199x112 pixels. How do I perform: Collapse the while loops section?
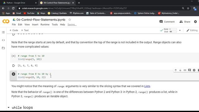8,107
